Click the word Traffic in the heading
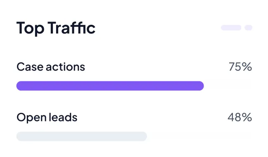The height and width of the screenshot is (157, 268). pyautogui.click(x=71, y=28)
